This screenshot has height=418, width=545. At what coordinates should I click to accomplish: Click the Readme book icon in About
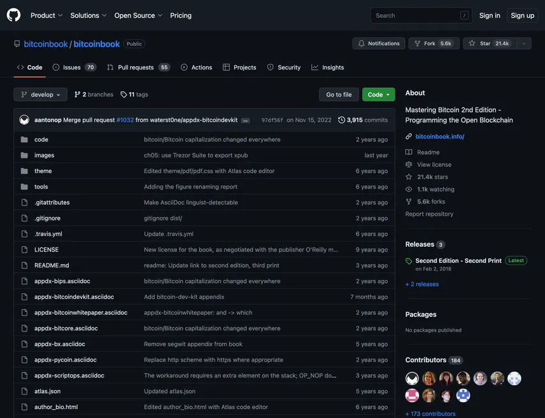[x=409, y=152]
